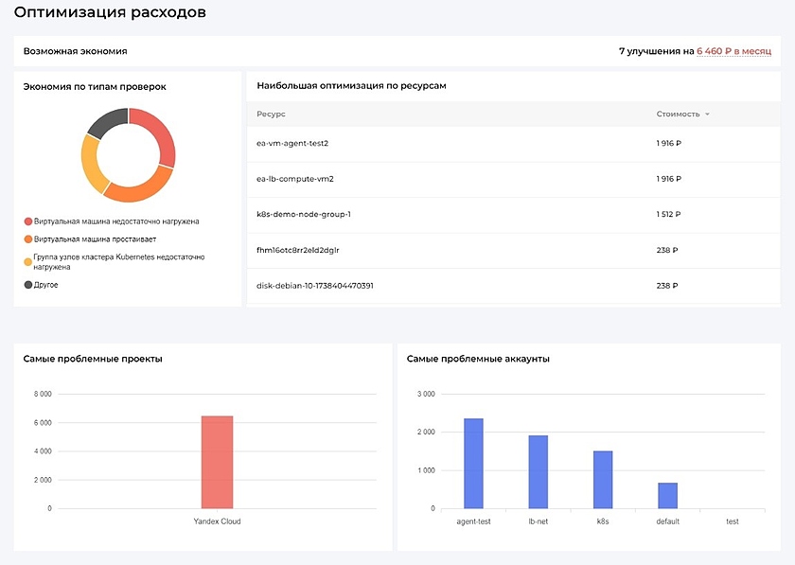
Task: Open the ea-lb-compute-vm2 resource
Action: (294, 179)
